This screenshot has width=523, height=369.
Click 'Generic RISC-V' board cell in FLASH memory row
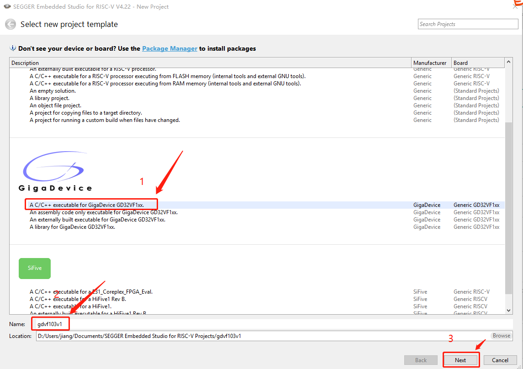coord(472,76)
